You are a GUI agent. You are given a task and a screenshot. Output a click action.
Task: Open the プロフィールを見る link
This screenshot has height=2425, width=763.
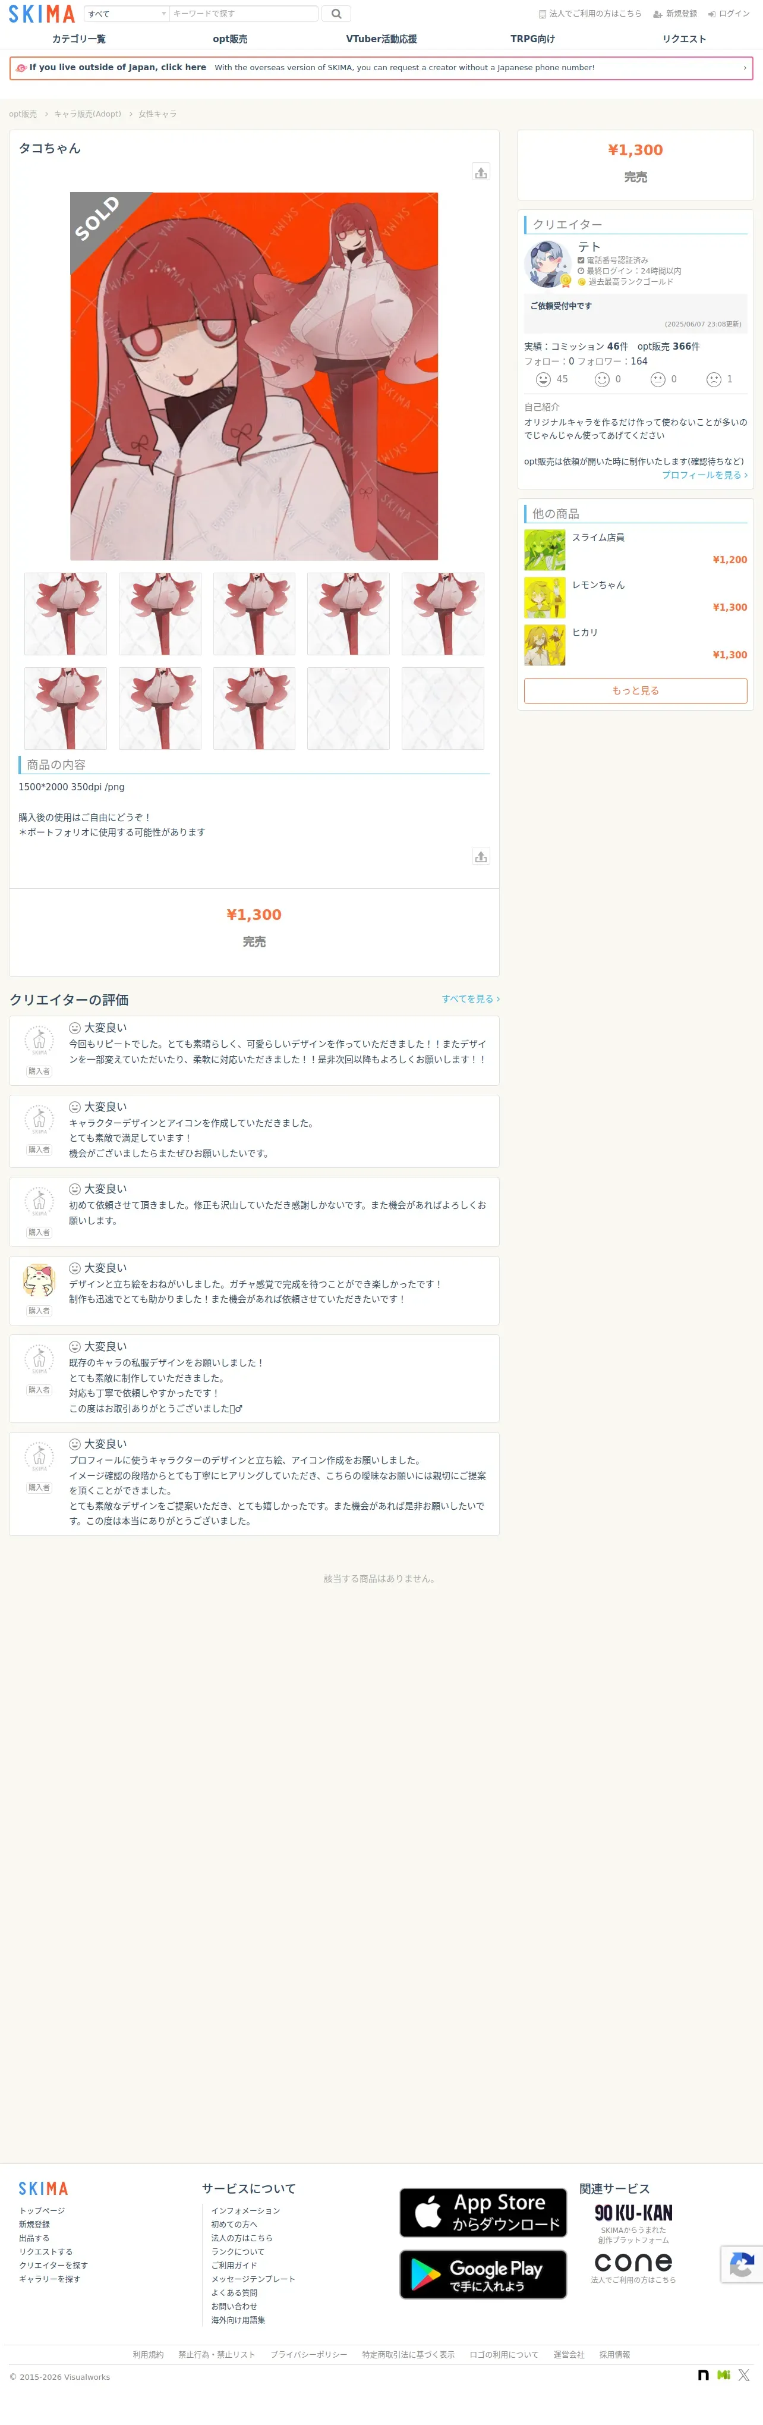705,475
